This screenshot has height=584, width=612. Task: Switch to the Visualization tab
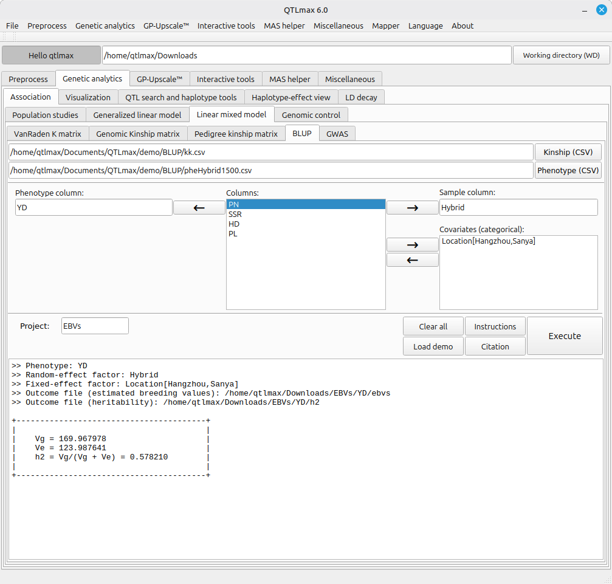[88, 97]
